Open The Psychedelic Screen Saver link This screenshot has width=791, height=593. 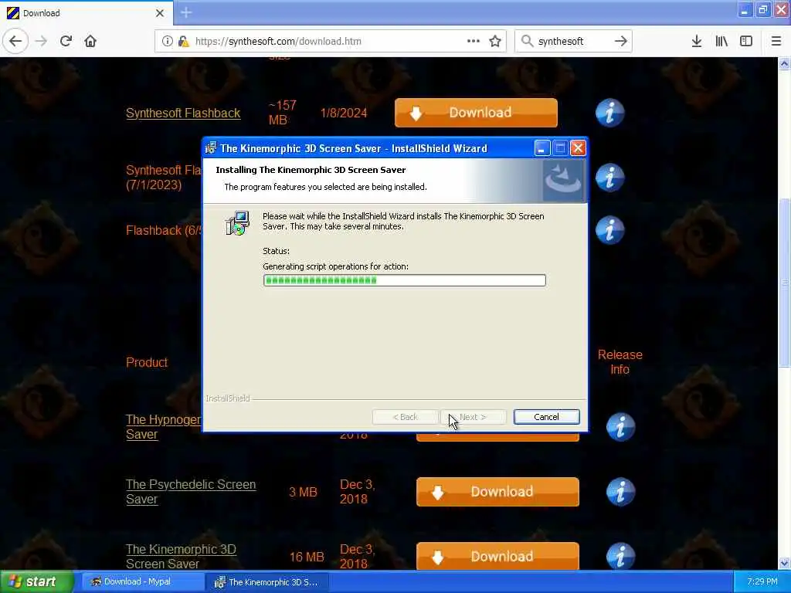click(x=191, y=492)
